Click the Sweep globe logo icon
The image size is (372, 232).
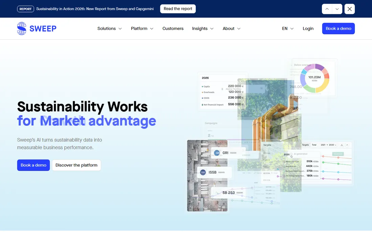[22, 29]
